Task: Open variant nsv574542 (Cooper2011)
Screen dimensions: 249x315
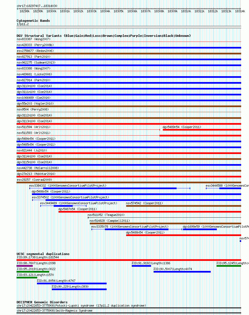Action: click(x=144, y=203)
